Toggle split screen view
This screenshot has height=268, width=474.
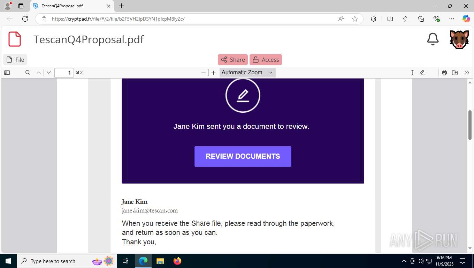point(390,19)
